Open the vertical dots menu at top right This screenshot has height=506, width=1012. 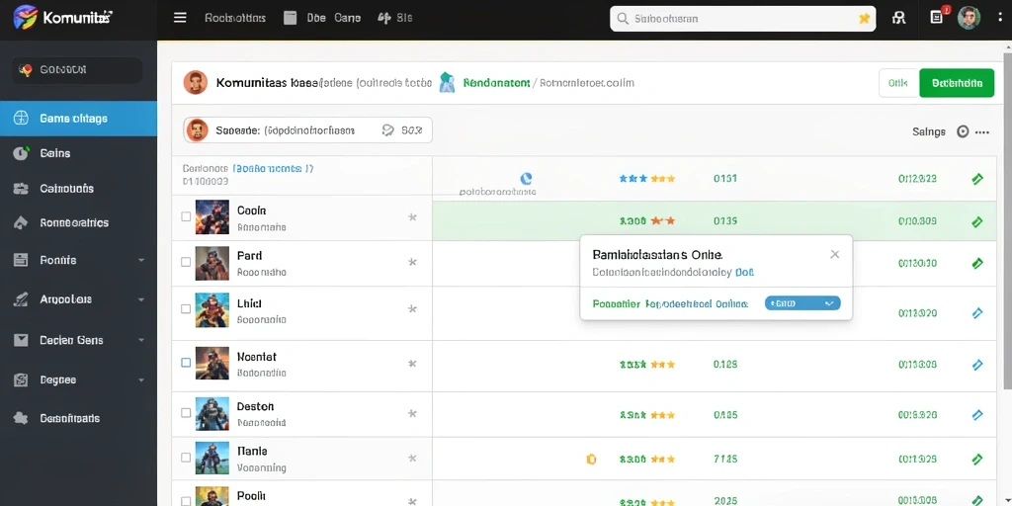coord(1000,18)
